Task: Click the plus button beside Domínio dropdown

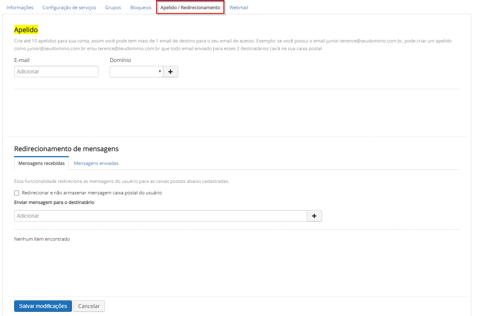Action: click(171, 72)
